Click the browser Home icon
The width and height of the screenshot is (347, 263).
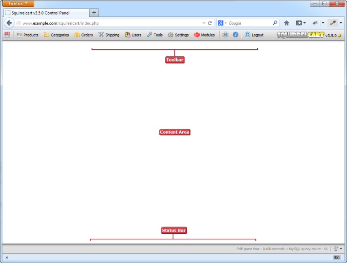tap(287, 23)
